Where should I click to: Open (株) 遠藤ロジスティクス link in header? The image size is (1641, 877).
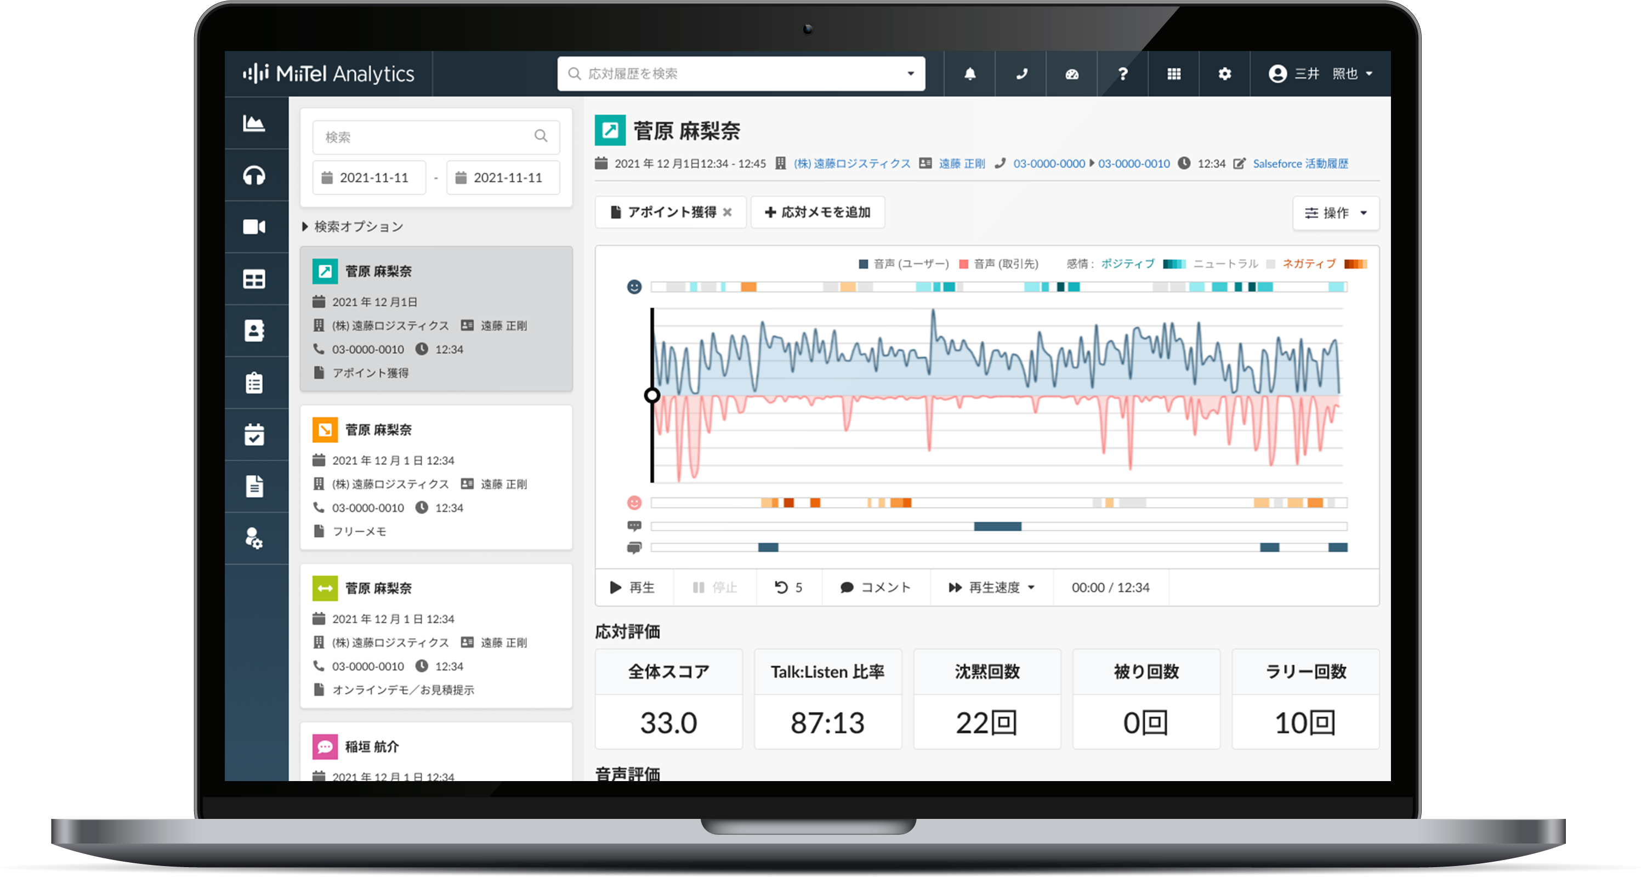pos(851,164)
